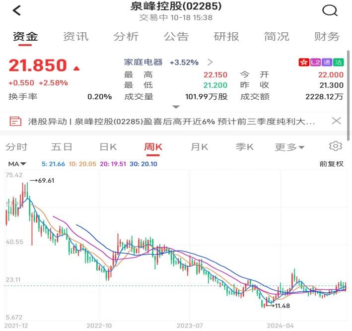Tap the high price 22.150
352x331 pixels.
[x=215, y=75]
